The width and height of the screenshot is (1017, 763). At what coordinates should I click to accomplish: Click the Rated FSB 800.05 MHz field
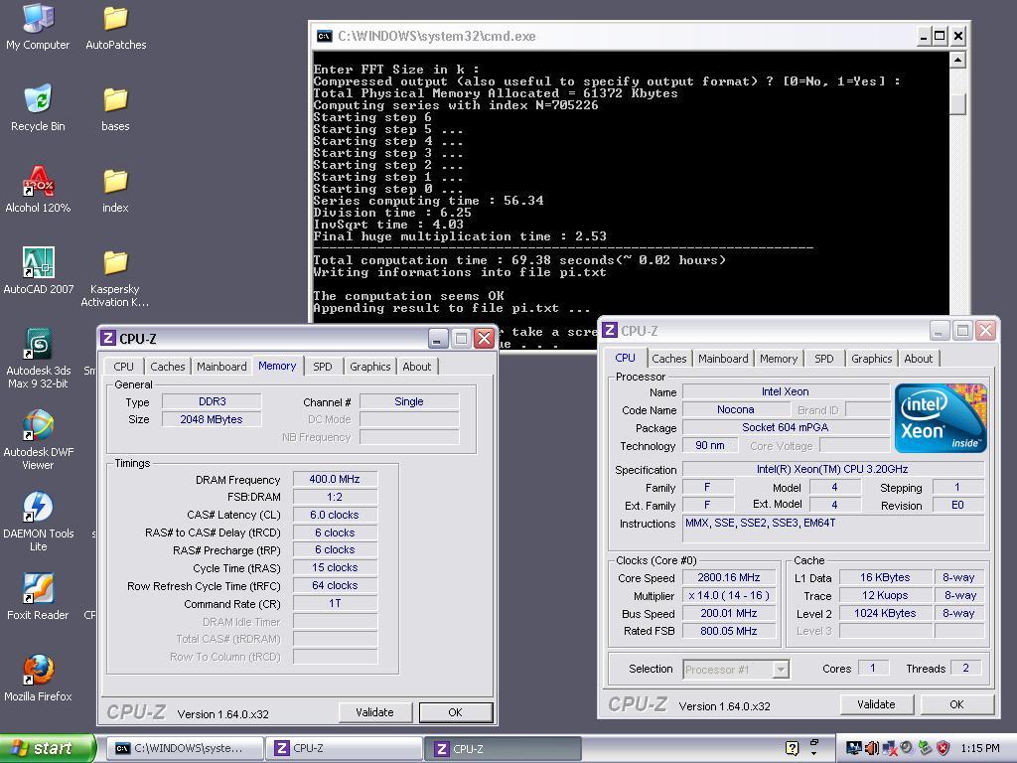[729, 631]
